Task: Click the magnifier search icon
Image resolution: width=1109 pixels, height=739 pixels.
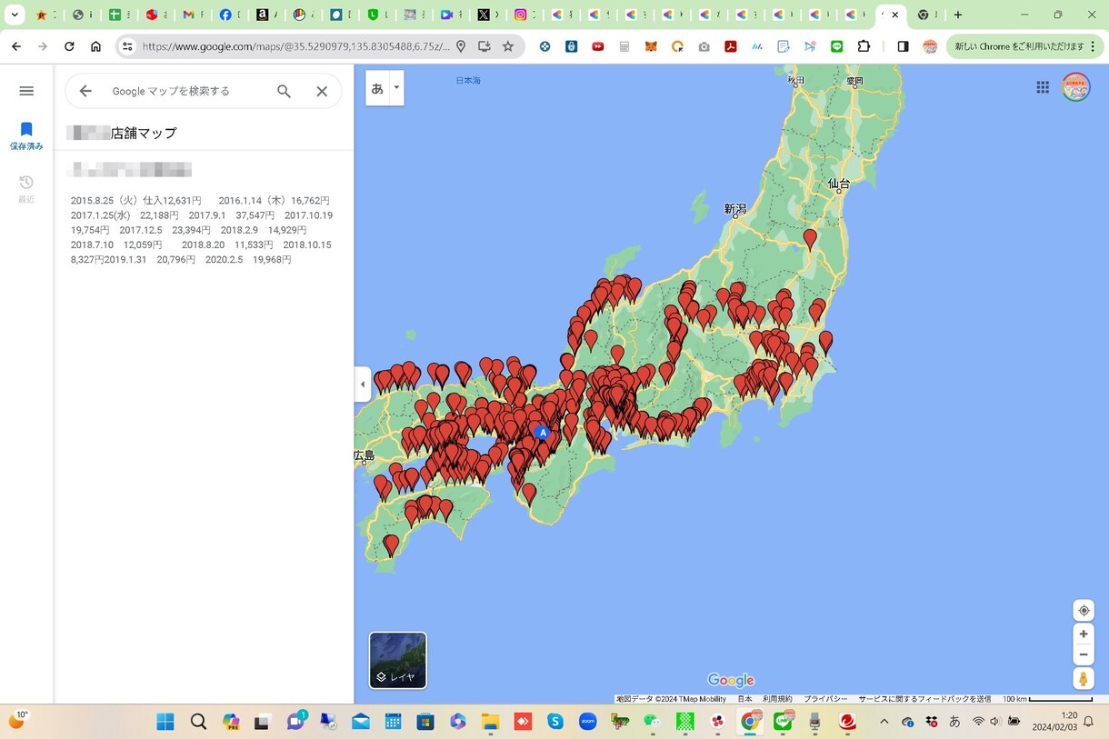Action: point(285,91)
